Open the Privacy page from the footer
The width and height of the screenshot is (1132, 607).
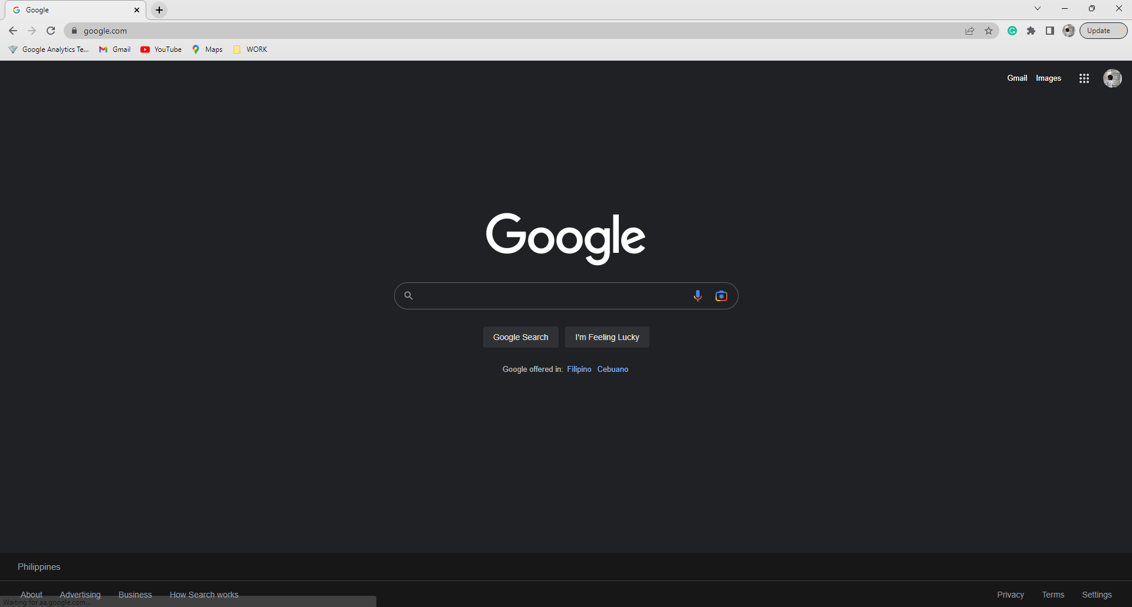[x=1010, y=594]
